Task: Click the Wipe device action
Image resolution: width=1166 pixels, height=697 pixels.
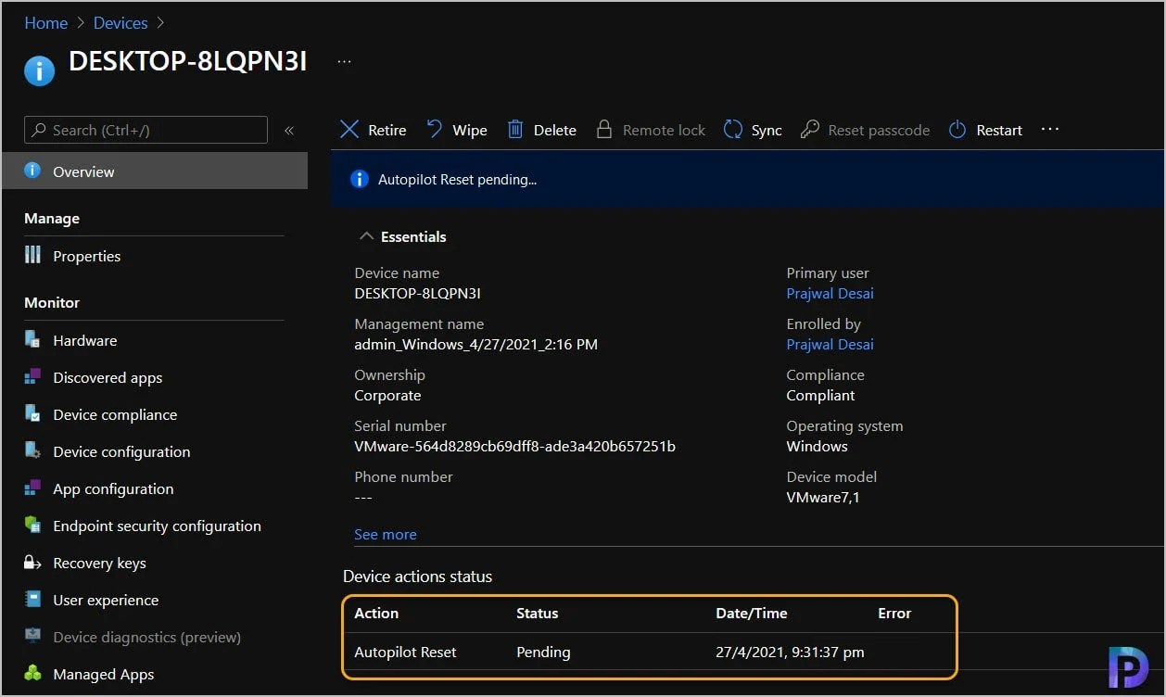Action: [457, 130]
